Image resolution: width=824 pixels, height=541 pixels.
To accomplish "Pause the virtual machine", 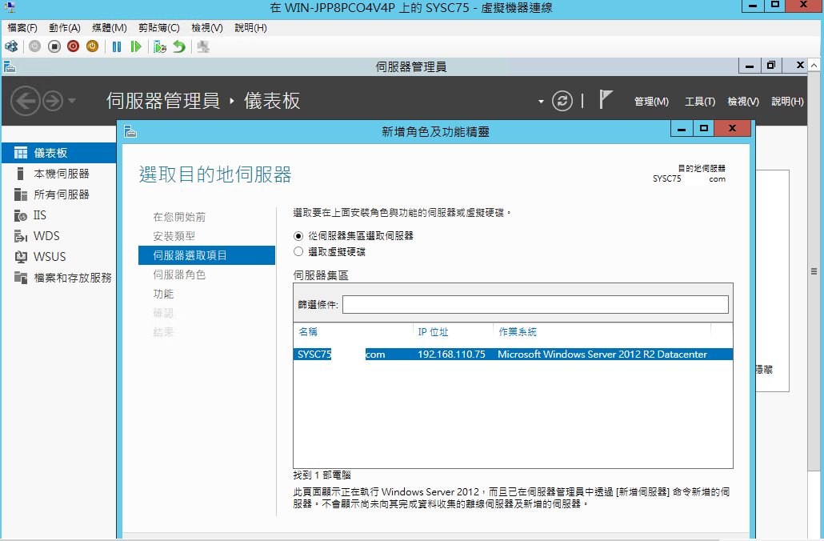I will click(117, 46).
